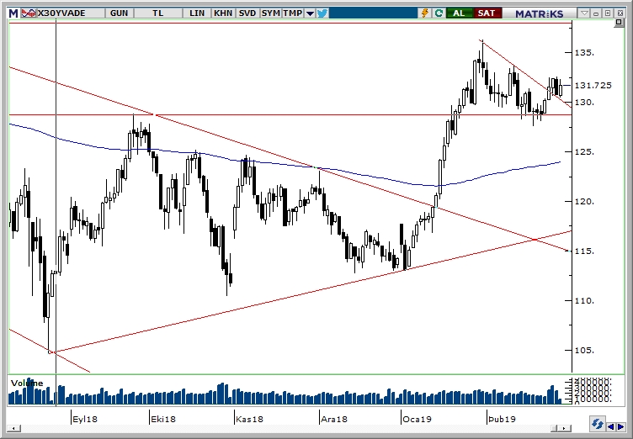Click the Volume panel label
This screenshot has height=439, width=633.
pyautogui.click(x=27, y=383)
